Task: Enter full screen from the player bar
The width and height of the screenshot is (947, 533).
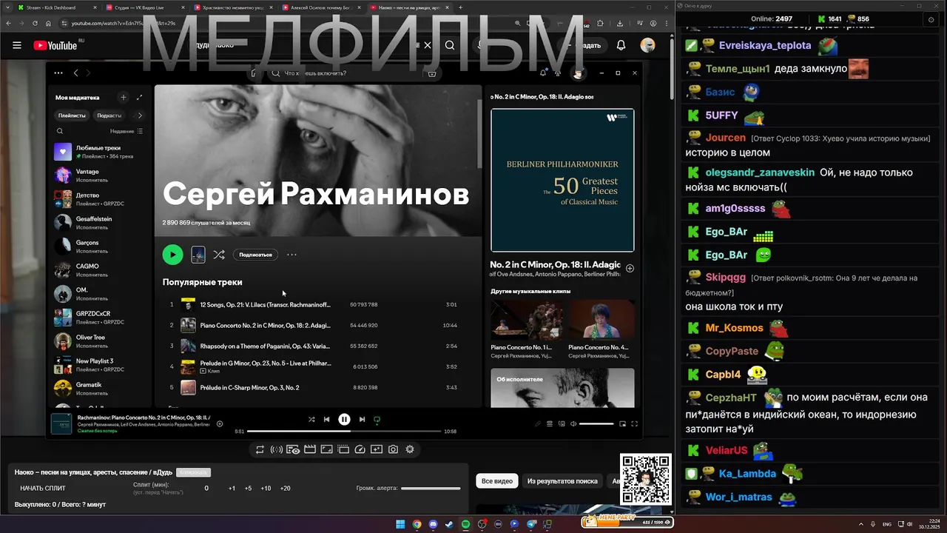Action: pos(634,423)
